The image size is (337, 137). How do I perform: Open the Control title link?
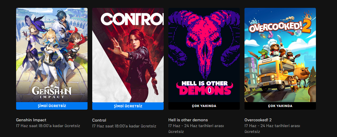(x=99, y=120)
